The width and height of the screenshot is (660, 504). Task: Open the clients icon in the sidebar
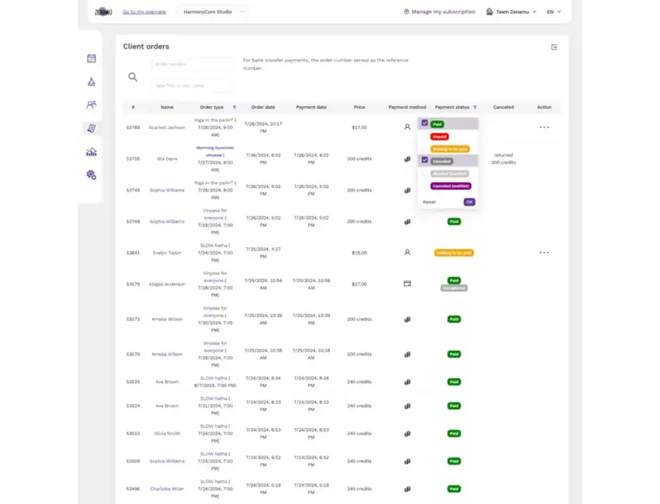[91, 105]
